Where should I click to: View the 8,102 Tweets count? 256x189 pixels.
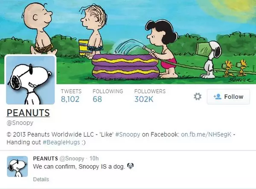(71, 96)
